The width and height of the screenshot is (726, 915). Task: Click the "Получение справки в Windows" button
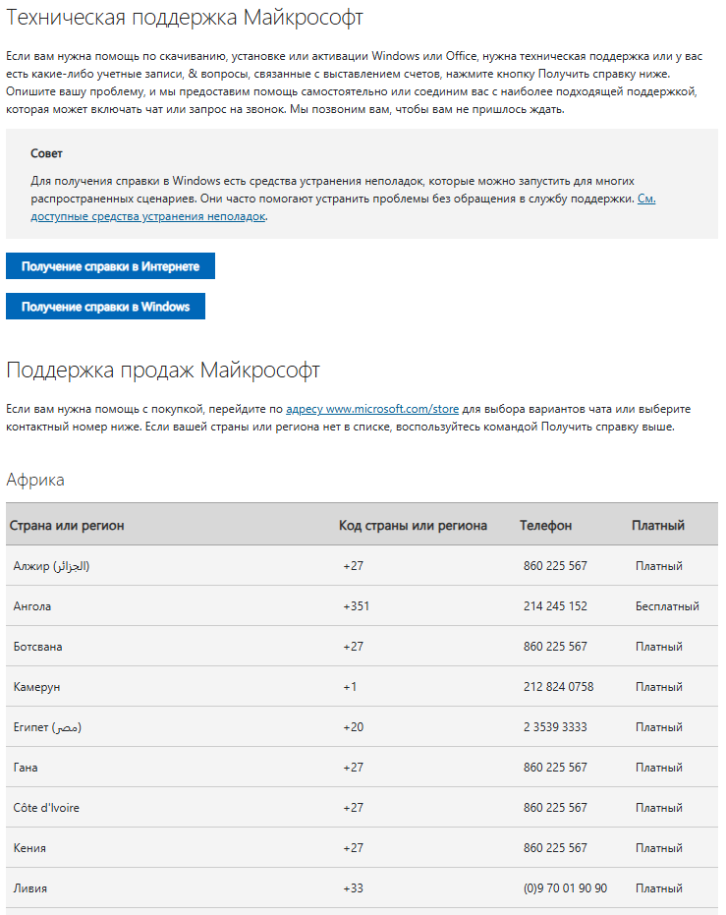coord(105,307)
